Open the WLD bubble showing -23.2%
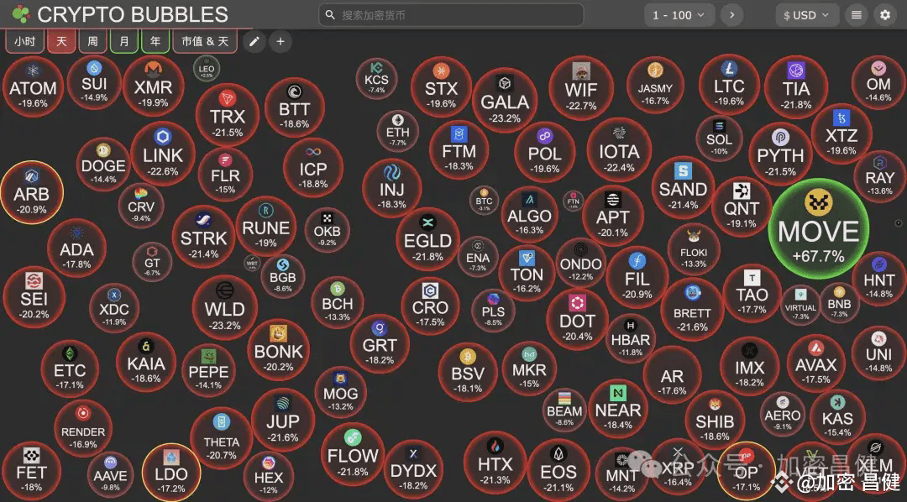The width and height of the screenshot is (907, 502). click(x=224, y=306)
